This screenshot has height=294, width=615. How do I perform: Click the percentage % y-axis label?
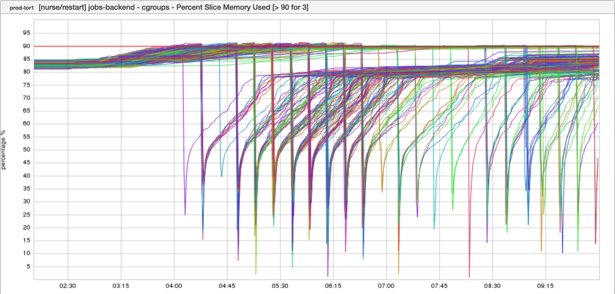coord(3,149)
